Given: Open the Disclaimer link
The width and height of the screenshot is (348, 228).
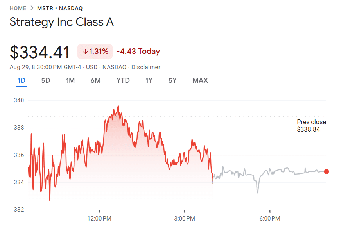Looking at the screenshot, I should pyautogui.click(x=146, y=67).
